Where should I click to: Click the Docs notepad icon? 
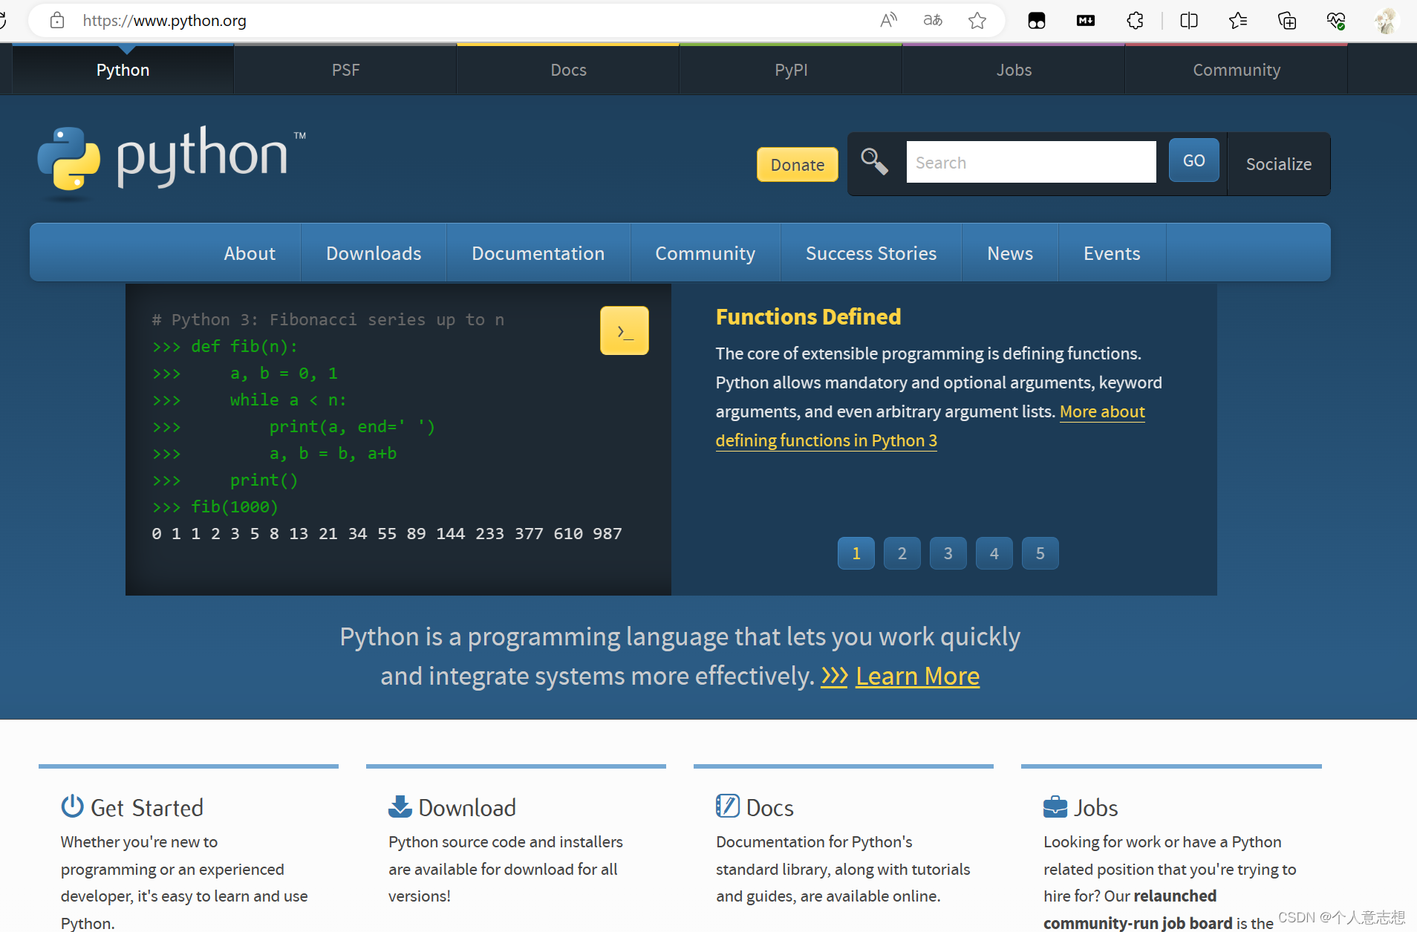pyautogui.click(x=728, y=806)
